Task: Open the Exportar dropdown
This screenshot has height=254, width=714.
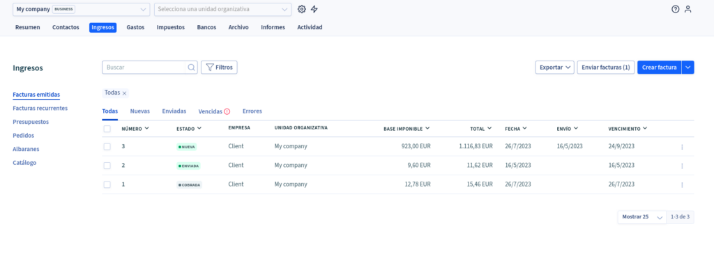Action: tap(554, 68)
